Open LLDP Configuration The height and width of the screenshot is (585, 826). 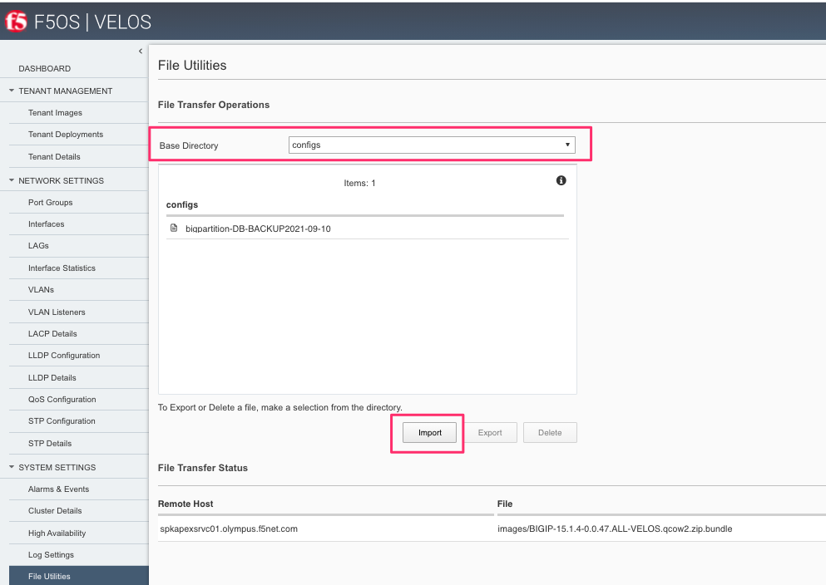[64, 355]
